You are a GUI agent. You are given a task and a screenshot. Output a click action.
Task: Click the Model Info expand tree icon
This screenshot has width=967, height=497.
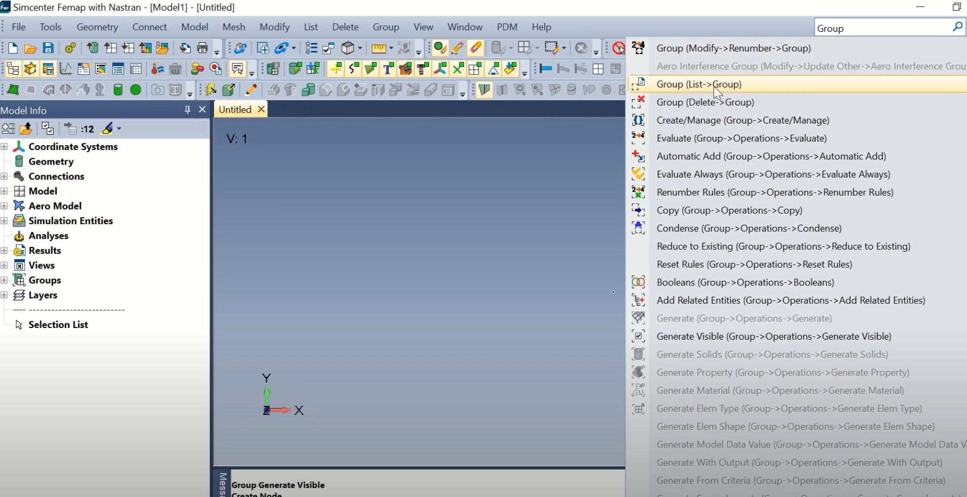[8, 129]
